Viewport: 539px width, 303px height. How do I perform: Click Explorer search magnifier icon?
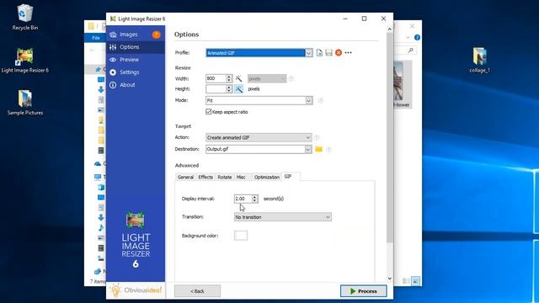(x=410, y=50)
